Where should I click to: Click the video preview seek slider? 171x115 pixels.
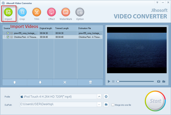[135, 81]
